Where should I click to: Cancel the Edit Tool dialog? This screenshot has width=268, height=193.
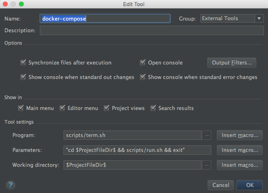pos(221,185)
